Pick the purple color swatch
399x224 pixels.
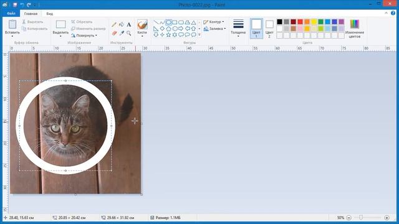342,22
